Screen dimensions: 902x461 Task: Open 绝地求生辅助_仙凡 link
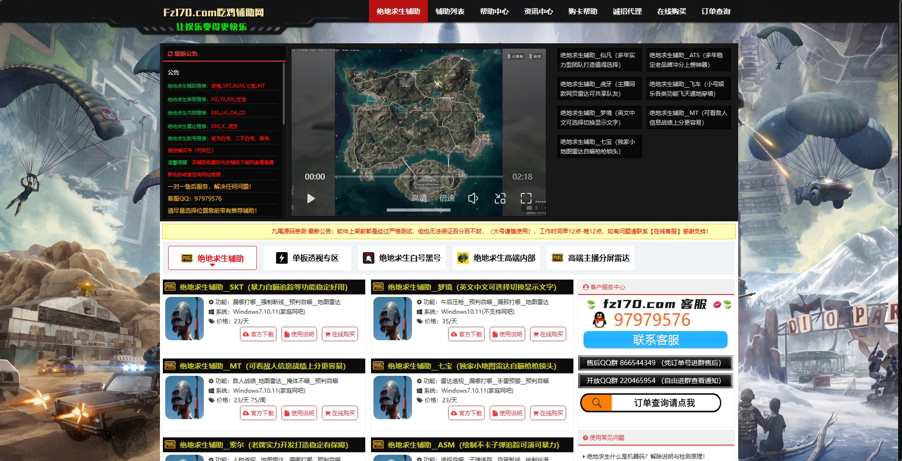click(x=599, y=60)
